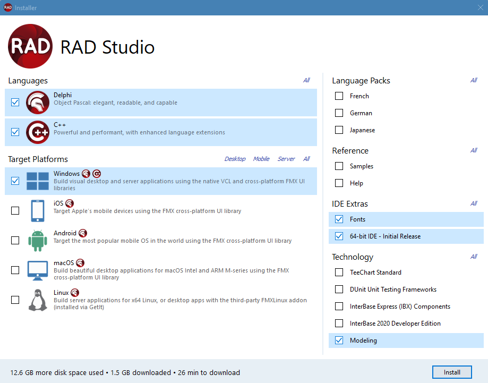Select All link for Technology
Viewport: 488px width, 383px height.
[474, 257]
